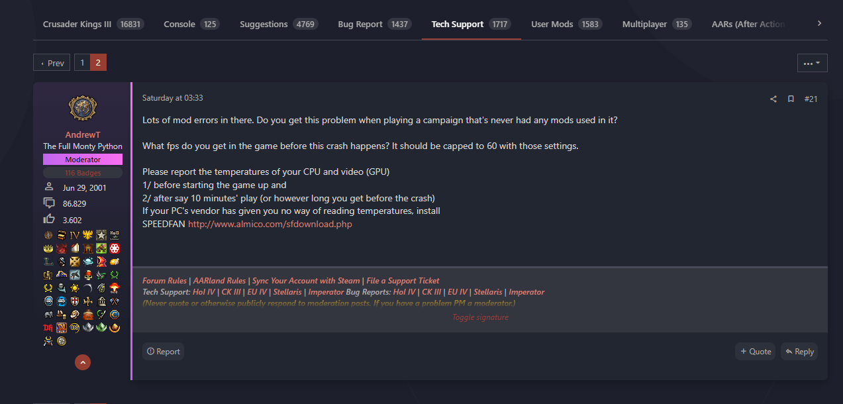Open the SPEEDFAN download link
This screenshot has width=843, height=404.
point(270,224)
